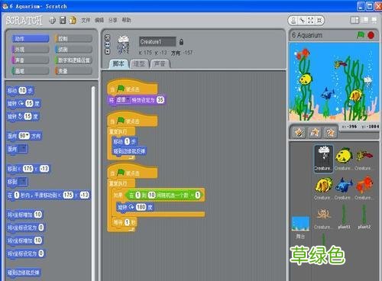Open the 面向 block target dropdown
The width and height of the screenshot is (382, 281).
[x=23, y=149]
